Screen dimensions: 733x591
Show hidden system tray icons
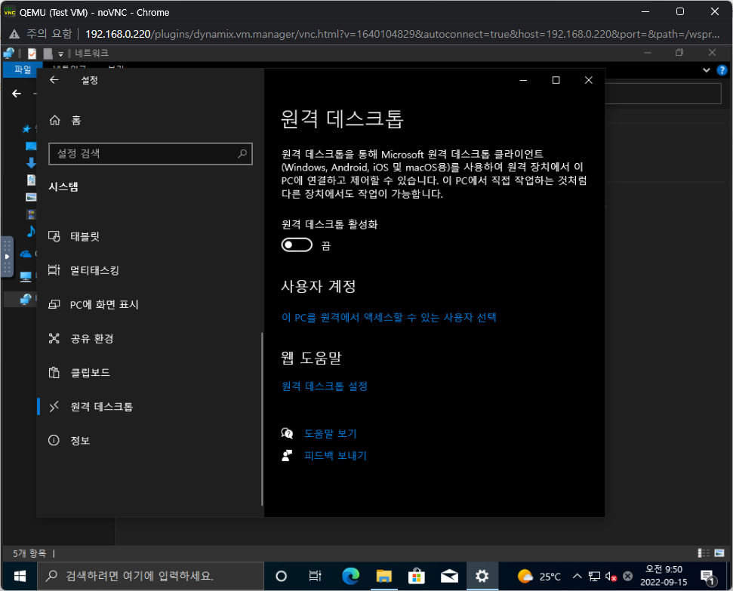click(x=577, y=576)
